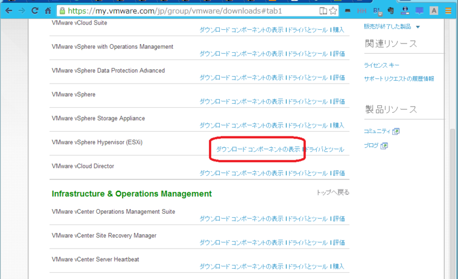Viewport: 458px width, 279px height.
Task: Open ドライバとツール for vCenter Site Recovery Manager
Action: (x=307, y=243)
